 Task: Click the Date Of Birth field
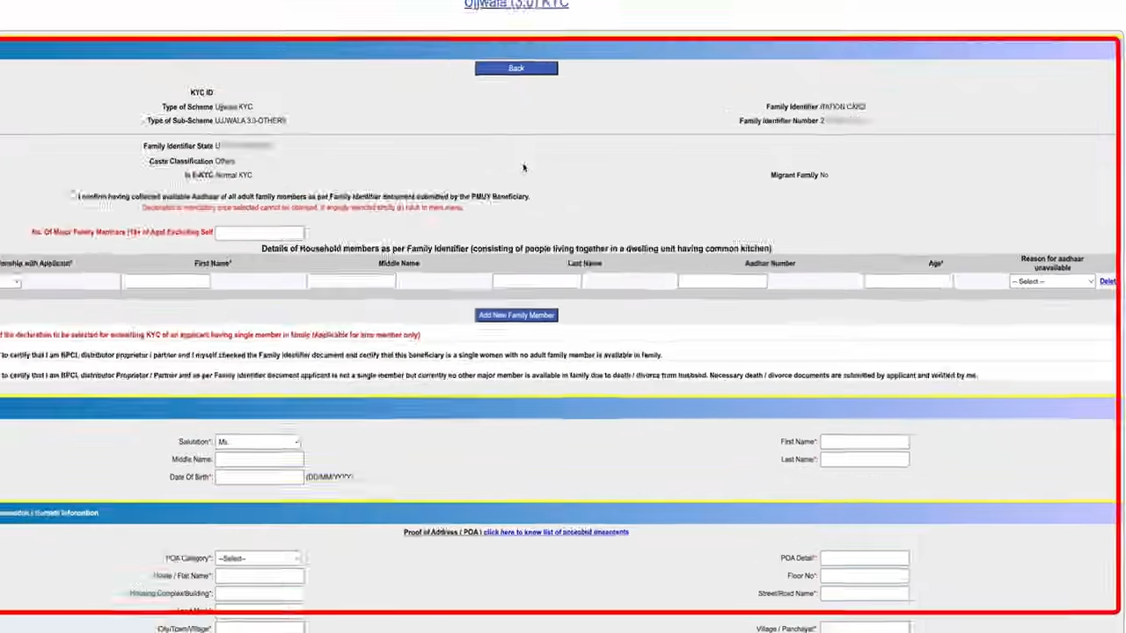click(x=258, y=477)
